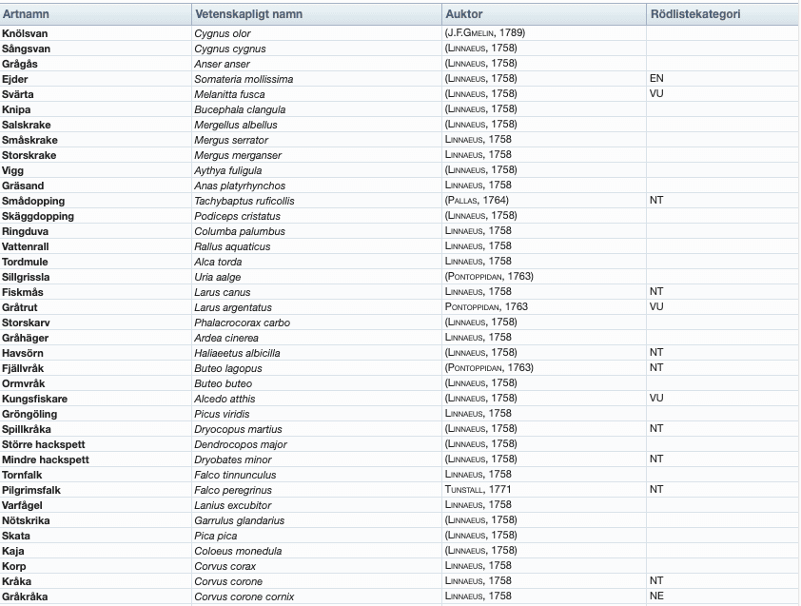The image size is (801, 606).
Task: Select the Garrulus glandarius cell
Action: [239, 520]
